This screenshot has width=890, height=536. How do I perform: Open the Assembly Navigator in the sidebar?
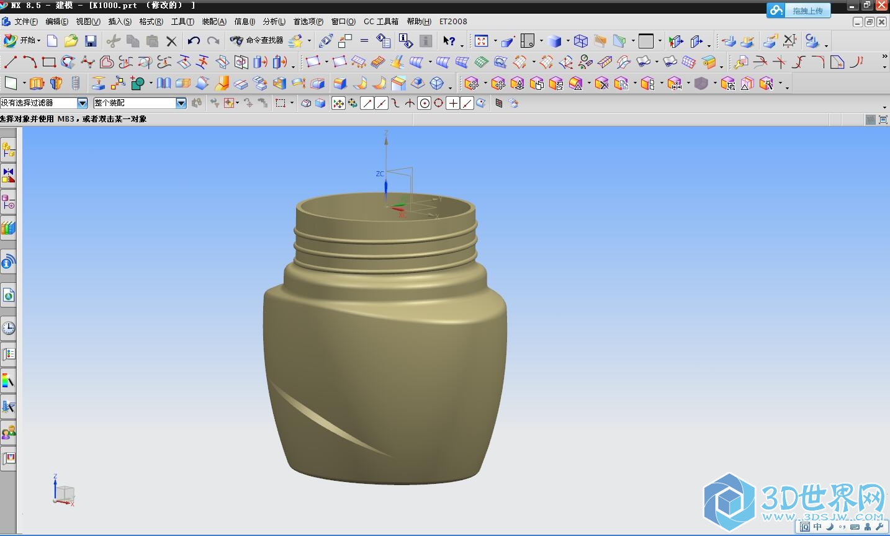8,150
